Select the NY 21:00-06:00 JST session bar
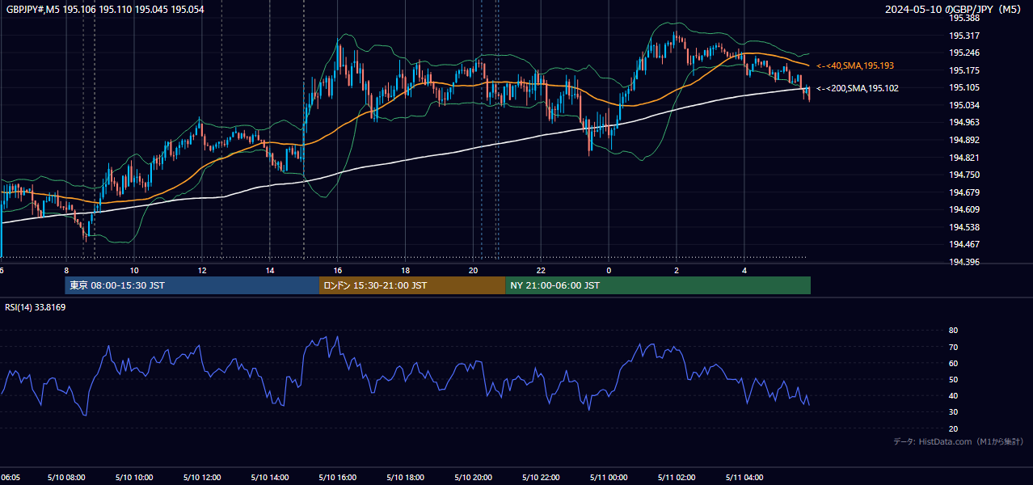The image size is (1033, 485). [658, 285]
